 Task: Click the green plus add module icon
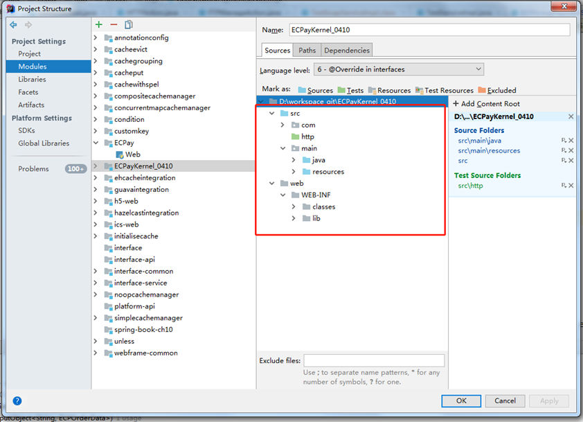tap(99, 24)
